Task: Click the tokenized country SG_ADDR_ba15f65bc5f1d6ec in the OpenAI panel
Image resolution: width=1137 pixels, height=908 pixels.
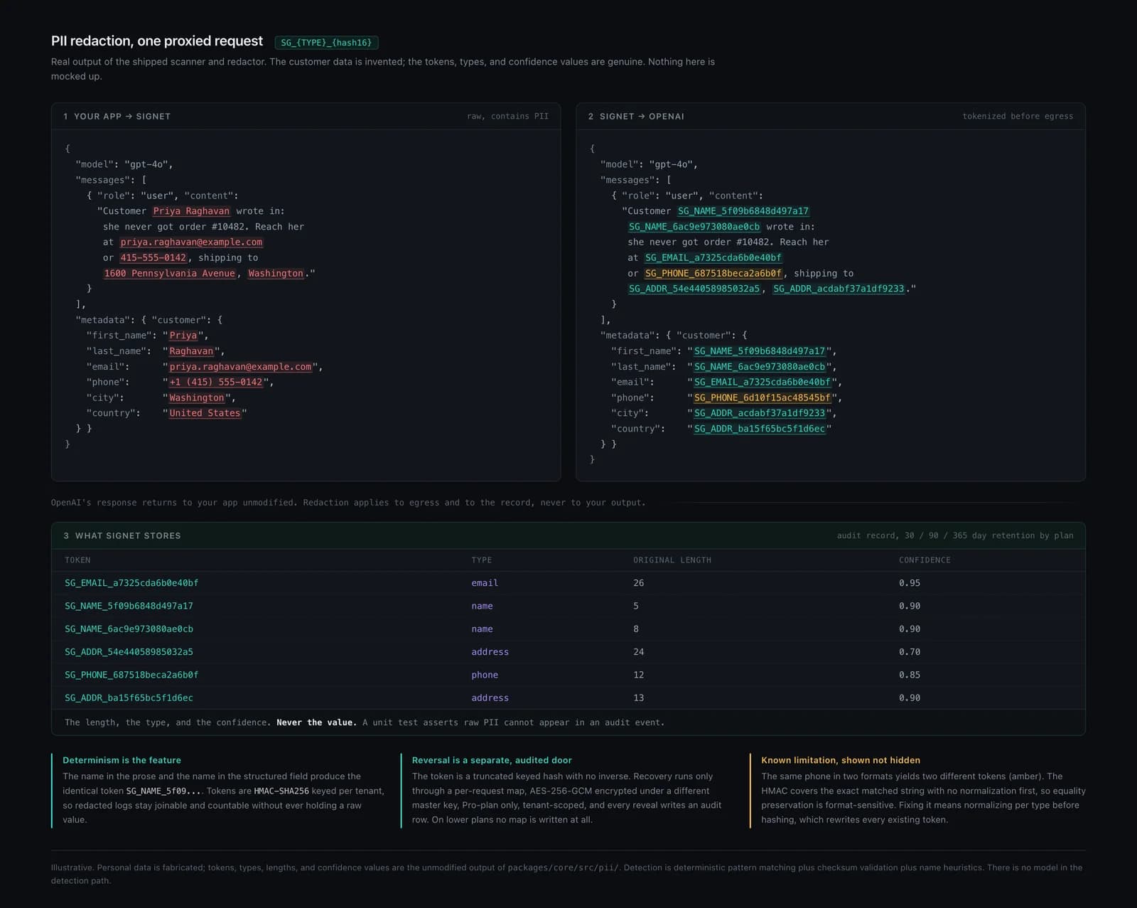Action: point(760,429)
